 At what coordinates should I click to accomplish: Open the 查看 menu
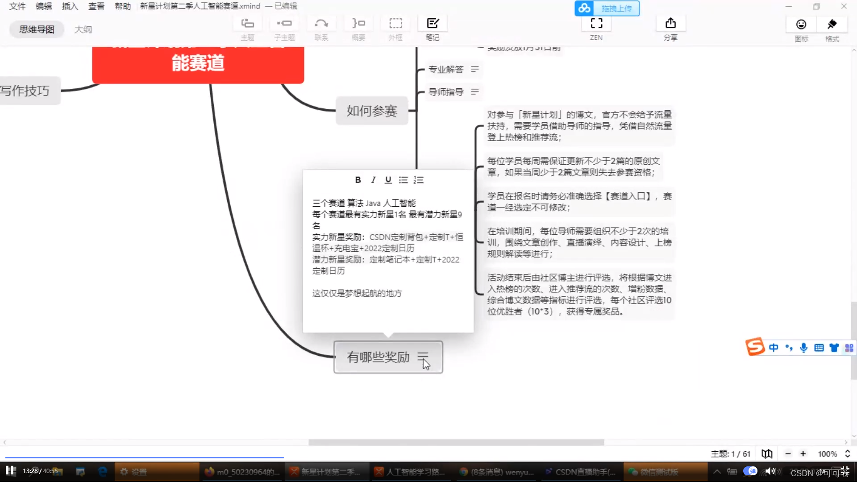click(96, 6)
